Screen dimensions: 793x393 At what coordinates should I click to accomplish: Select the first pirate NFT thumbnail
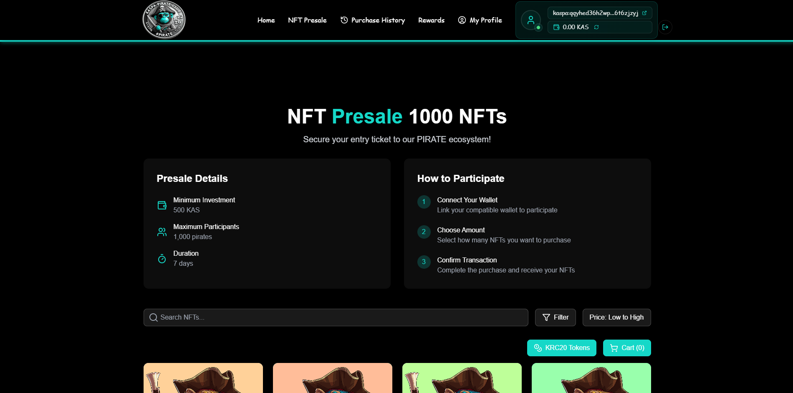pyautogui.click(x=203, y=378)
